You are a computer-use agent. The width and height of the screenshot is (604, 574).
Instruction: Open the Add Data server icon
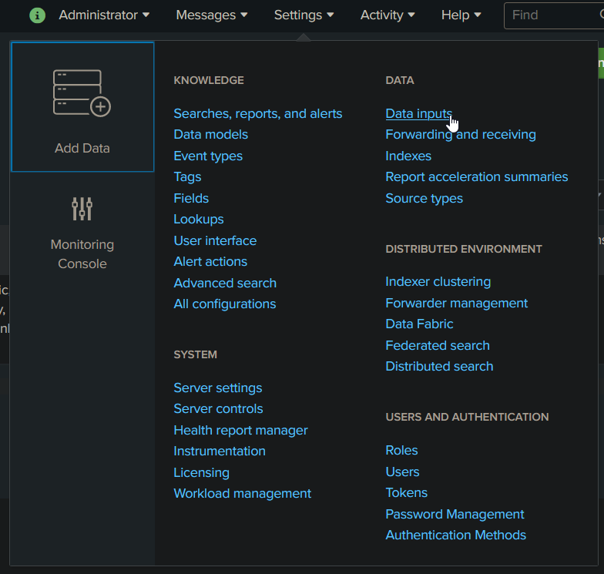pyautogui.click(x=82, y=92)
